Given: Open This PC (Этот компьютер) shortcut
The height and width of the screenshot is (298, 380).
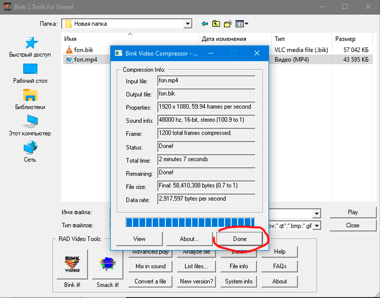Looking at the screenshot, I should coord(30,126).
